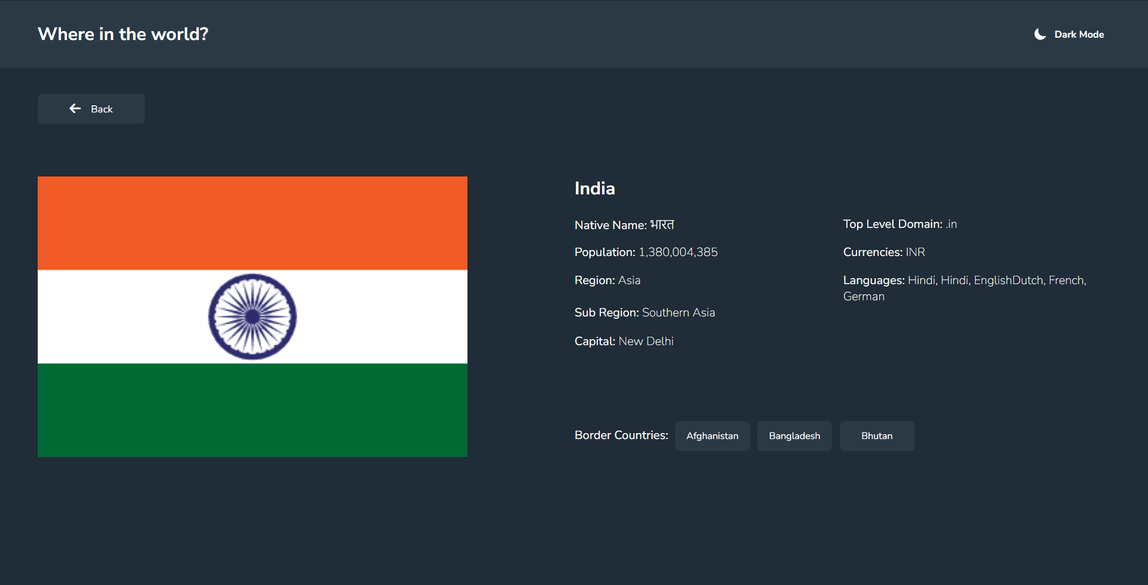Click the Native Name value भारत
Screen dimensions: 1148x585
point(662,225)
